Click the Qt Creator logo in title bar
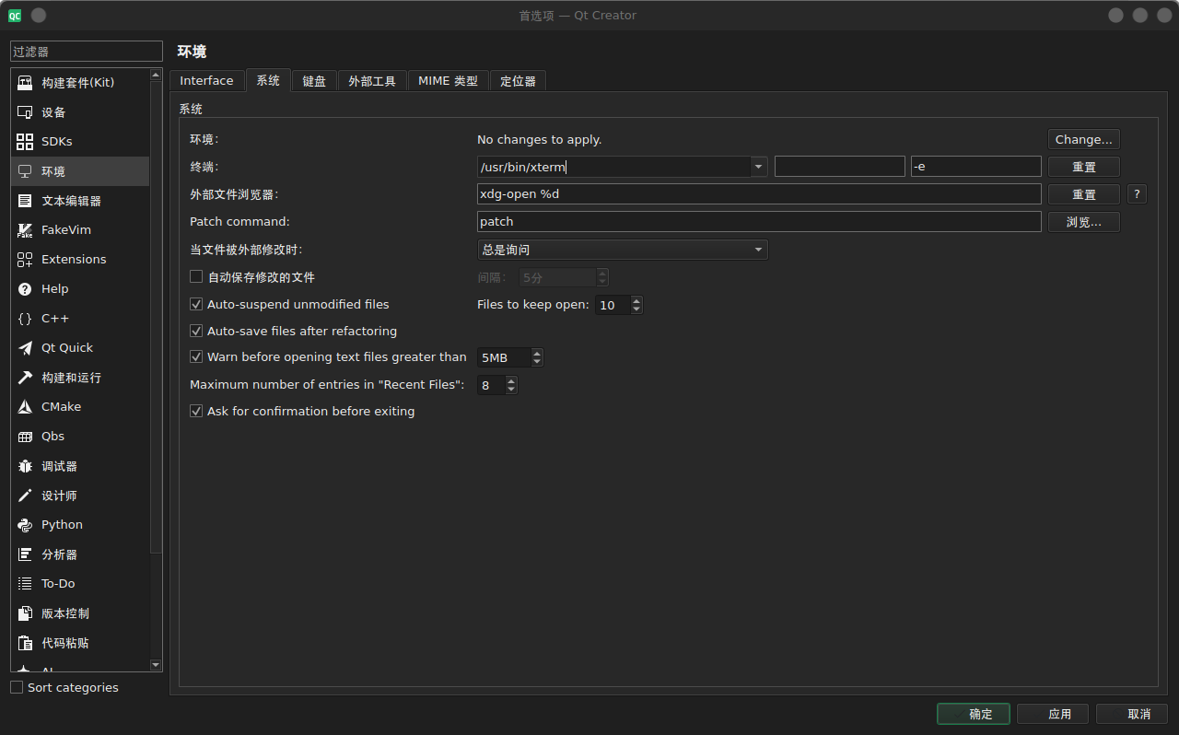Screen dimensions: 1179x735 [x=15, y=16]
